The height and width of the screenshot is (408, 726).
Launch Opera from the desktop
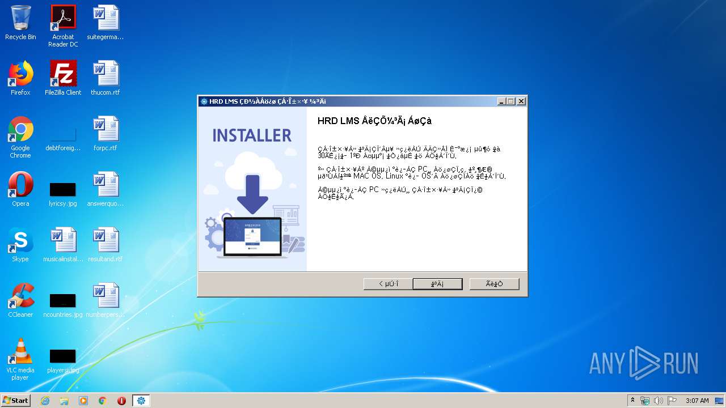pyautogui.click(x=20, y=189)
